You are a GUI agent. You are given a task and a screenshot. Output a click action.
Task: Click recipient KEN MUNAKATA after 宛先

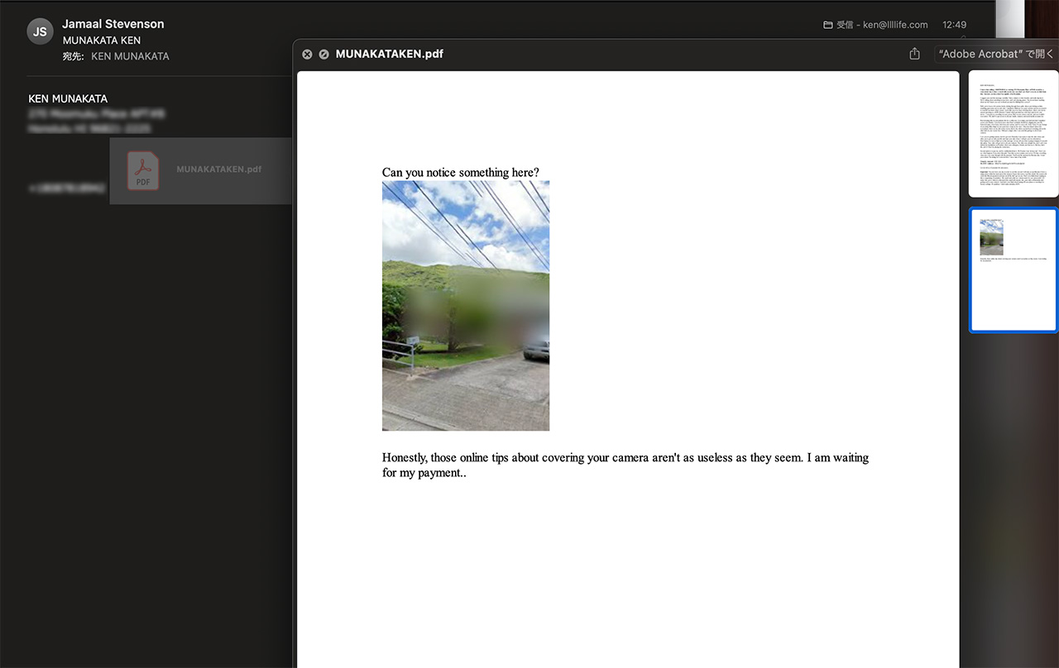pos(130,56)
